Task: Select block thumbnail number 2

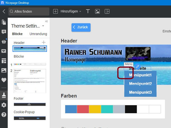Action: [30, 81]
